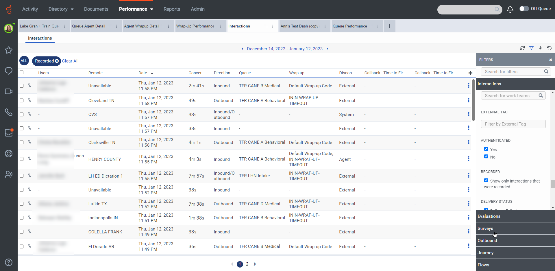Refresh the interactions view

pos(522,48)
